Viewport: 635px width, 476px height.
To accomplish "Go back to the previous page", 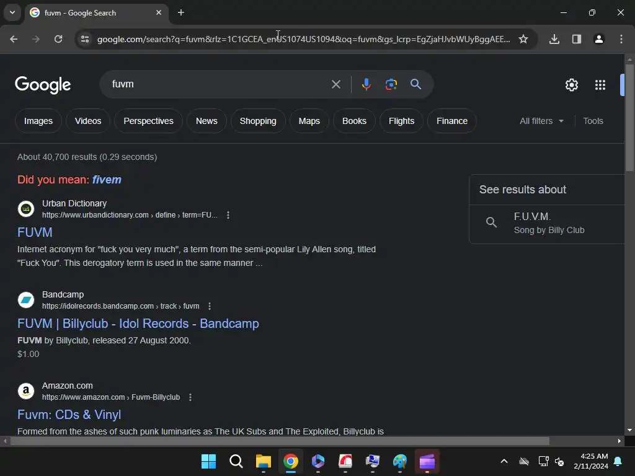I will [14, 39].
